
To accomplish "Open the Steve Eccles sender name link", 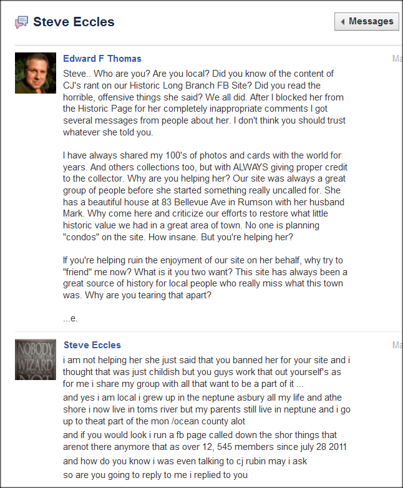I will pyautogui.click(x=92, y=345).
